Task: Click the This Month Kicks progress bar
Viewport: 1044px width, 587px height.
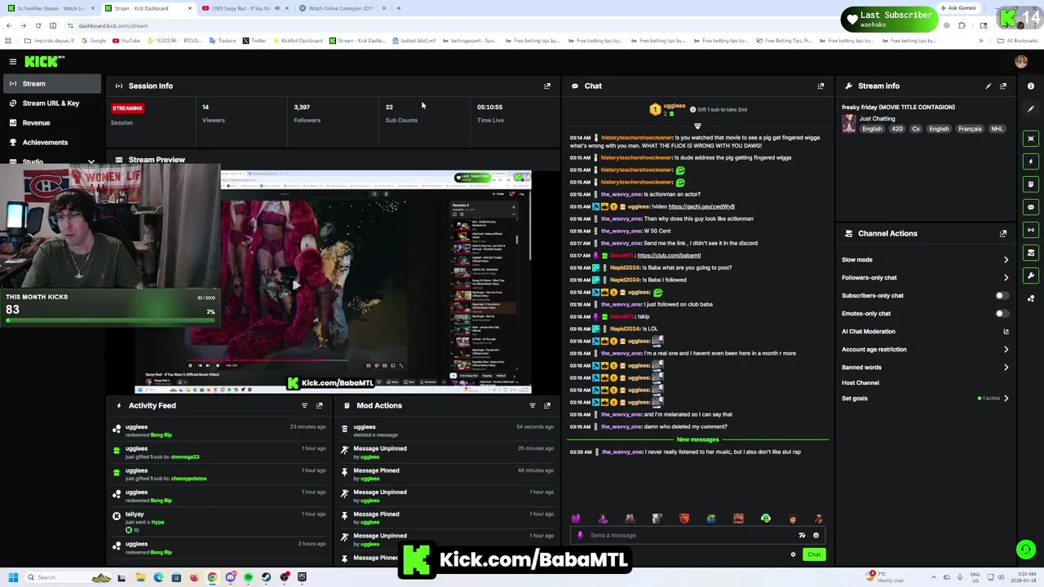Action: click(109, 320)
